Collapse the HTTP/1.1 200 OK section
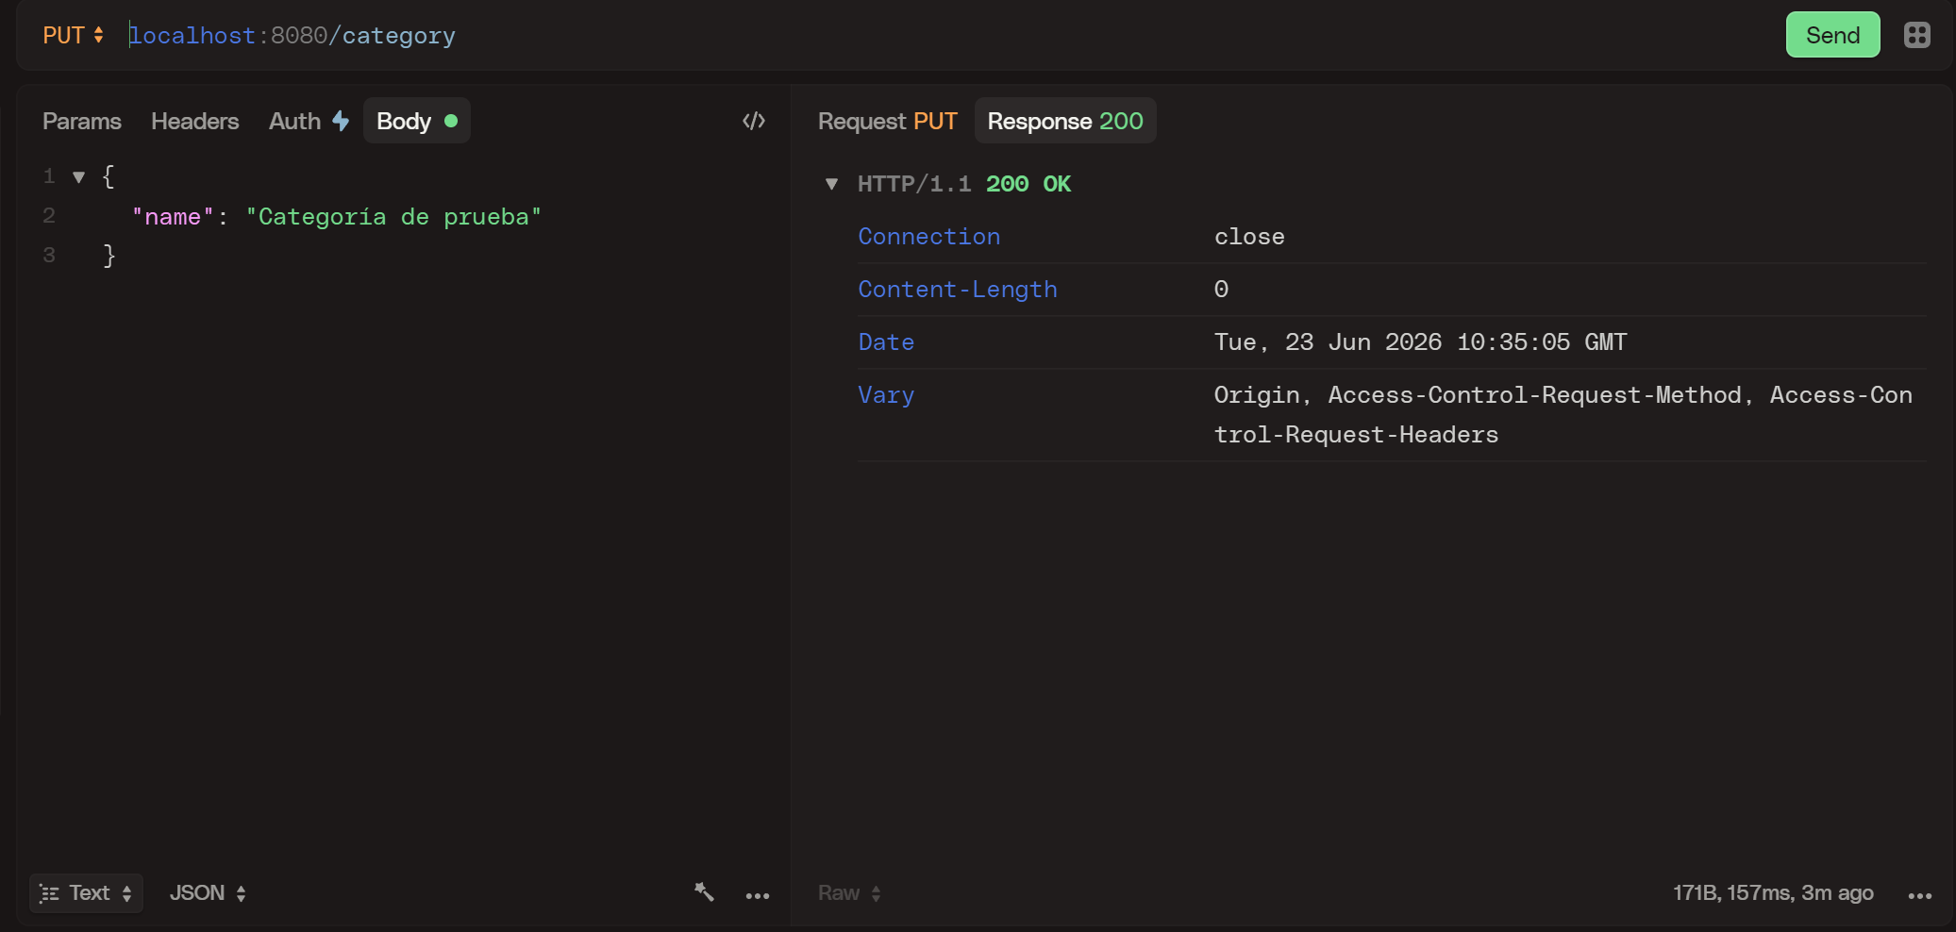The height and width of the screenshot is (932, 1956). [x=831, y=184]
